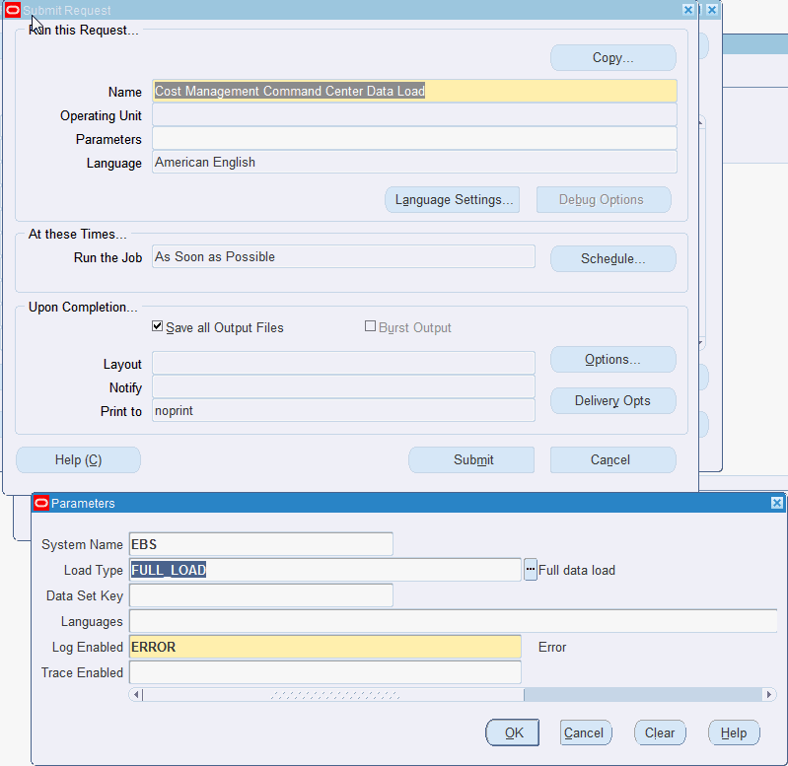Click the Trace Enabled field

tap(325, 672)
